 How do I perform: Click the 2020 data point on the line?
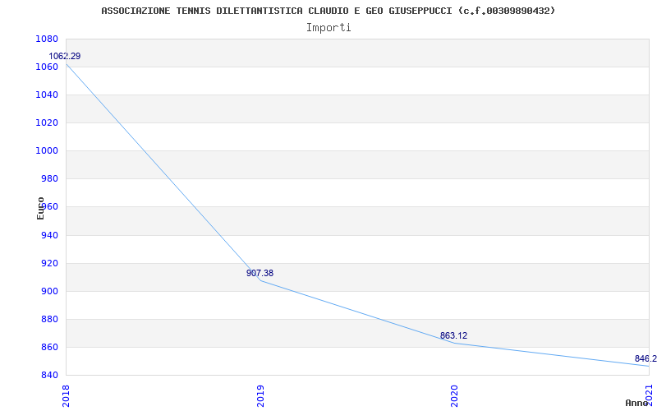coord(455,343)
